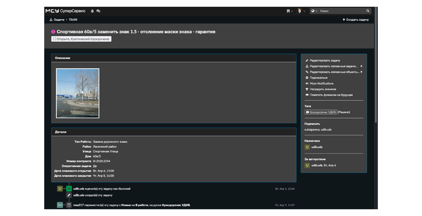This screenshot has width=422, height=216.
Task: Click the search magnifier icon
Action: tap(368, 11)
